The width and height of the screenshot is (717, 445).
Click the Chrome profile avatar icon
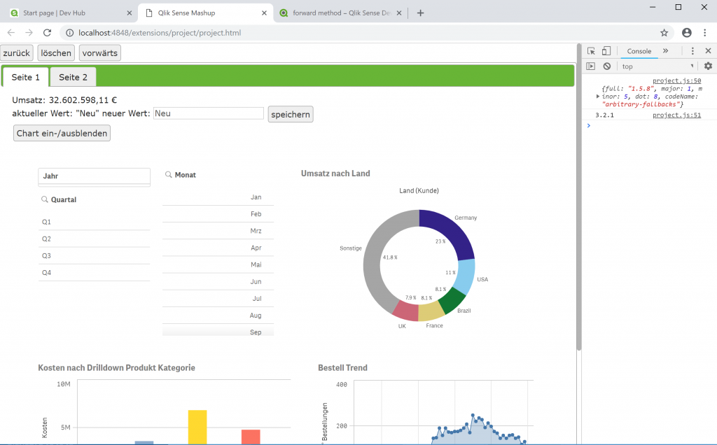pos(687,32)
